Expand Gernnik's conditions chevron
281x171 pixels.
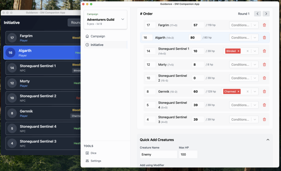[255, 92]
